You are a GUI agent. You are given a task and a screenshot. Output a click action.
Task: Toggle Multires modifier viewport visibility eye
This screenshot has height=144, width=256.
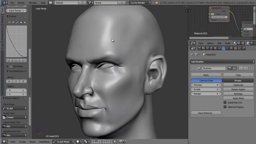(x=234, y=68)
